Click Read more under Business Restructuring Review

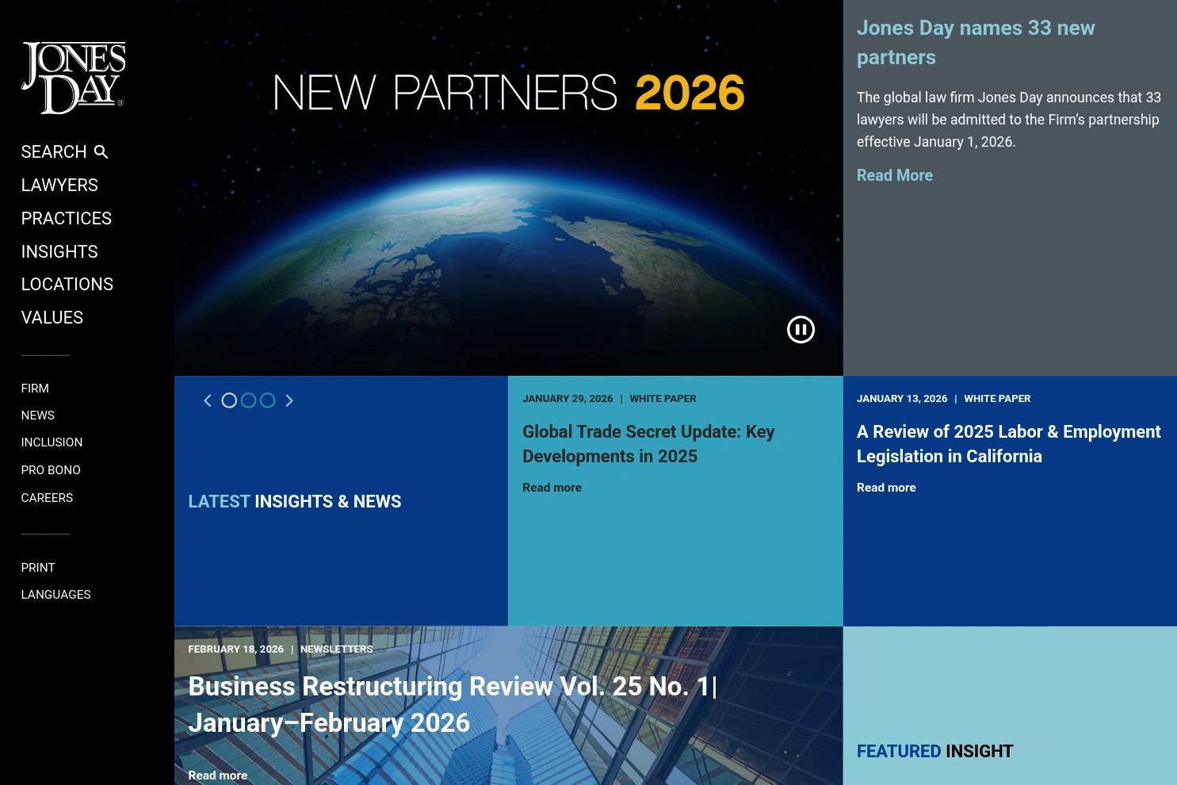pyautogui.click(x=217, y=775)
